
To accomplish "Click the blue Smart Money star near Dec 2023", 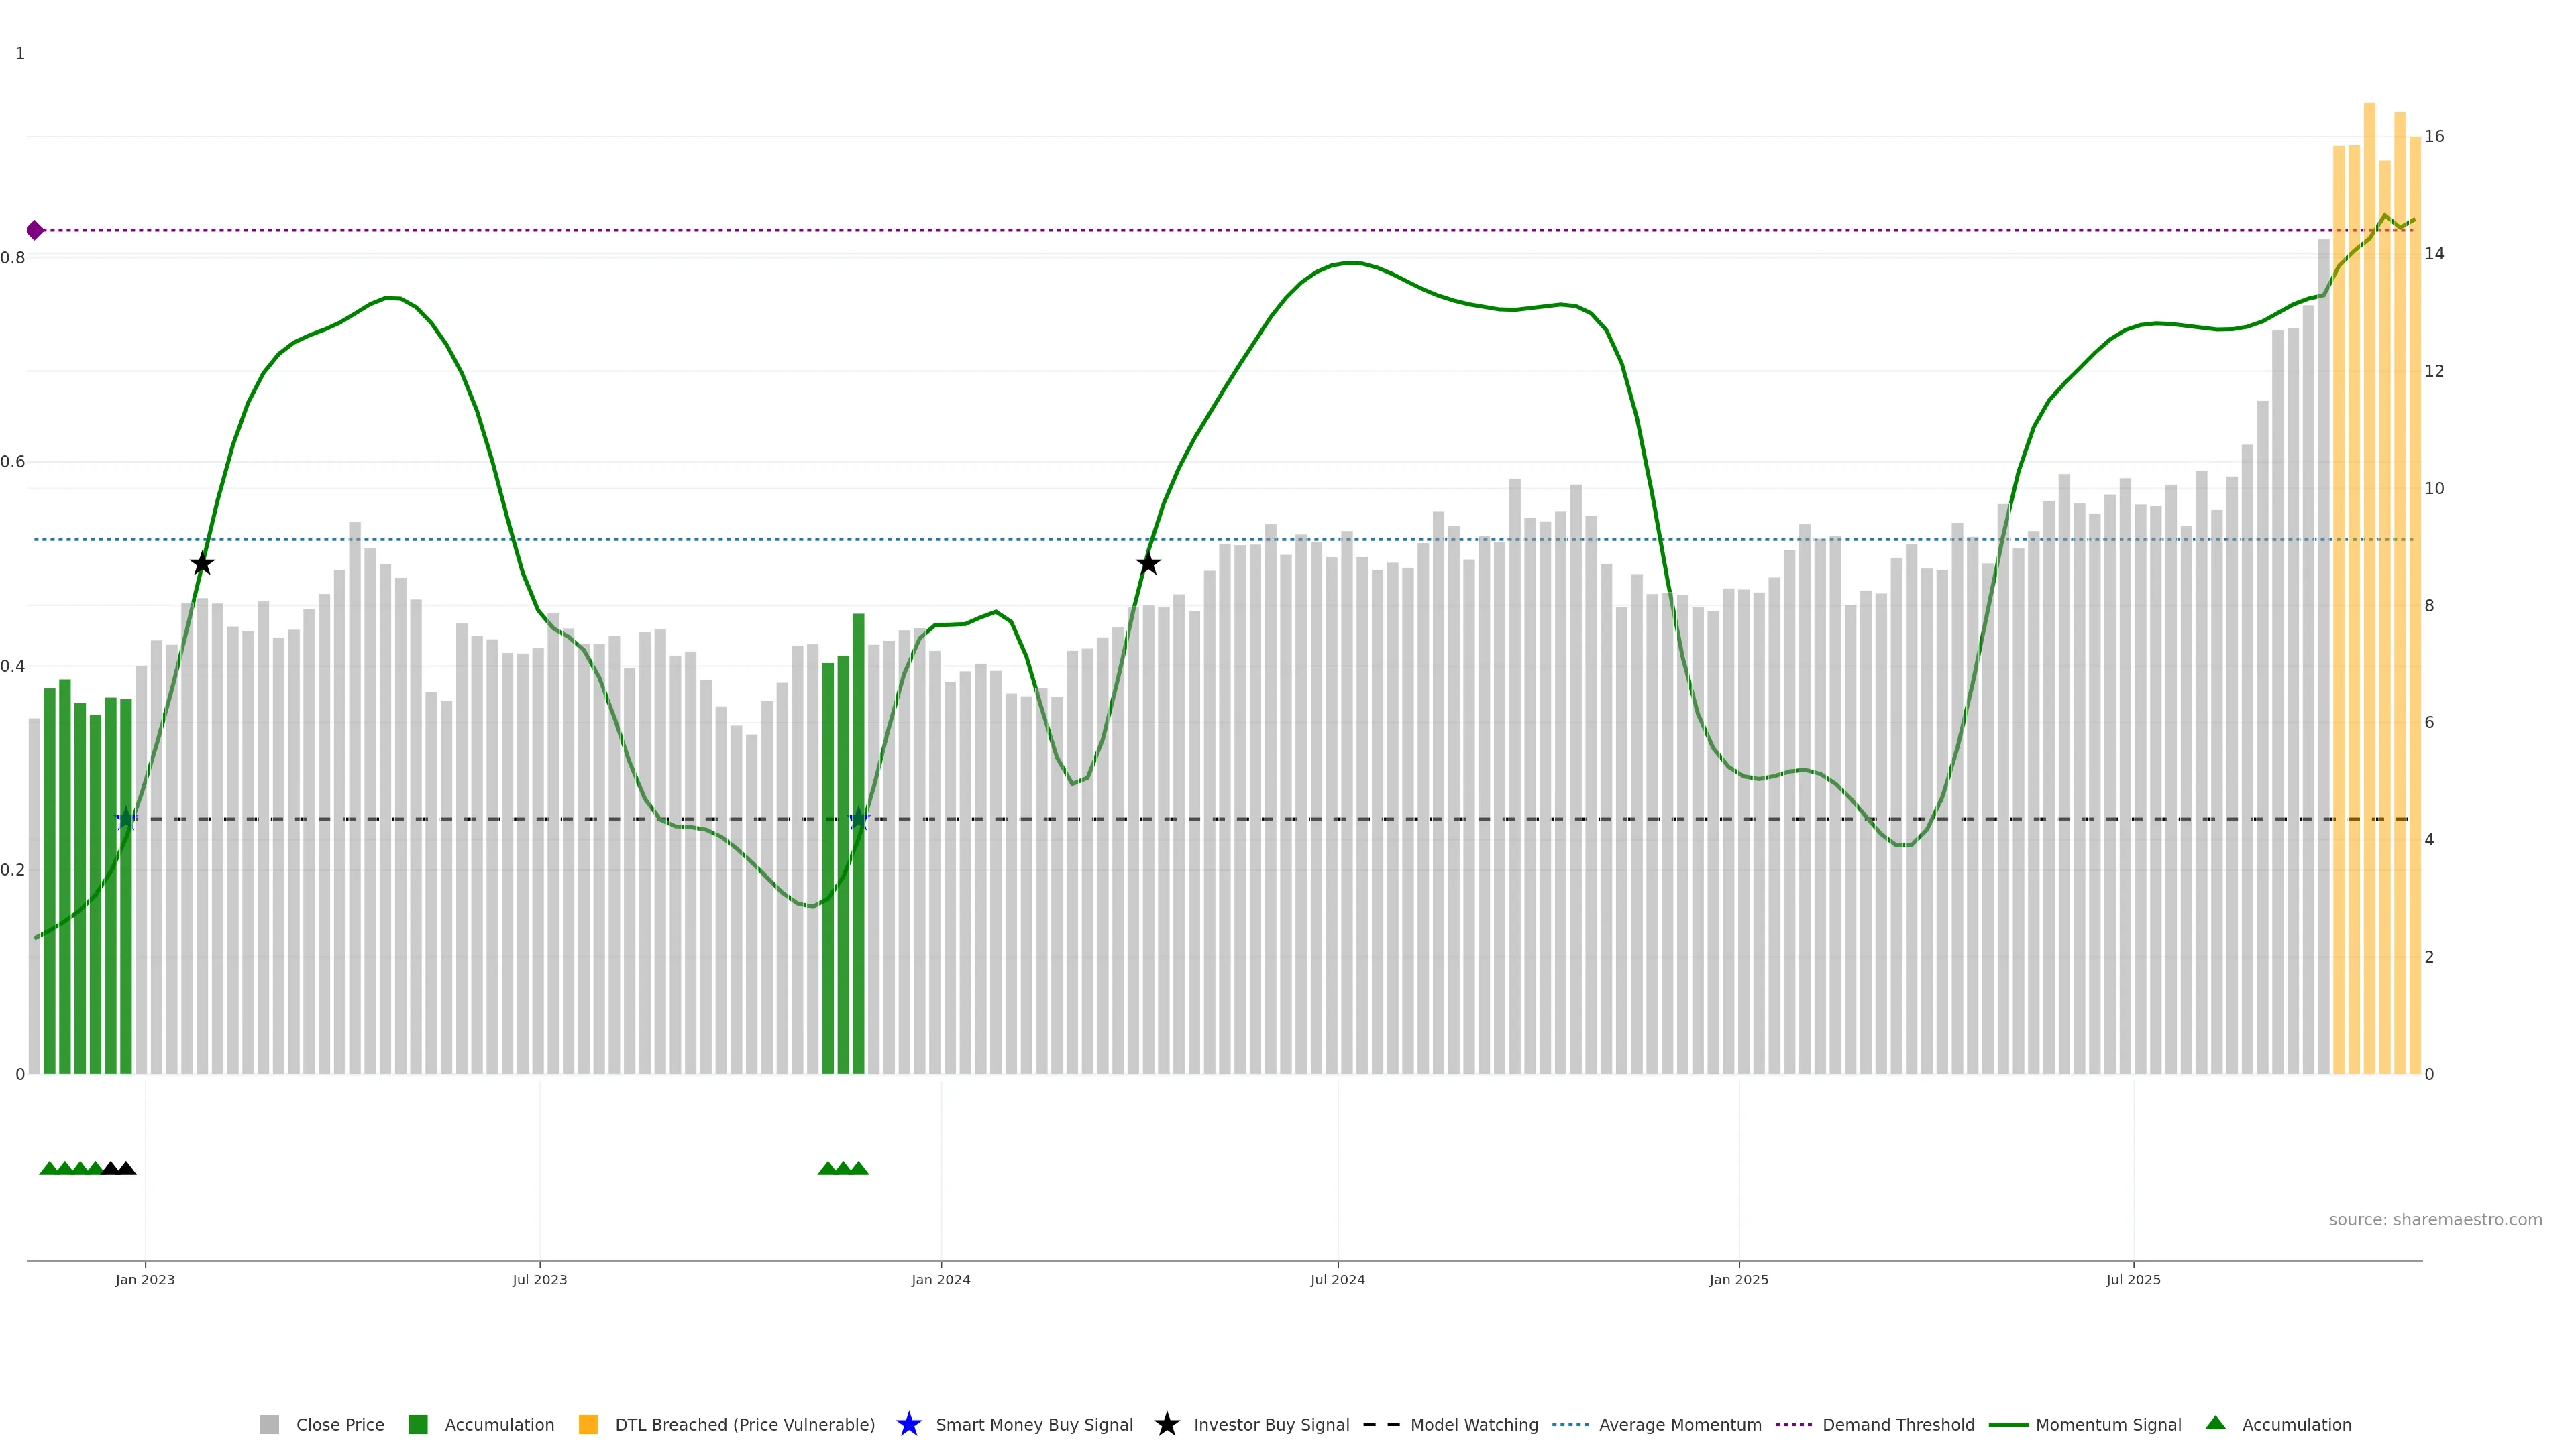I will 859,819.
